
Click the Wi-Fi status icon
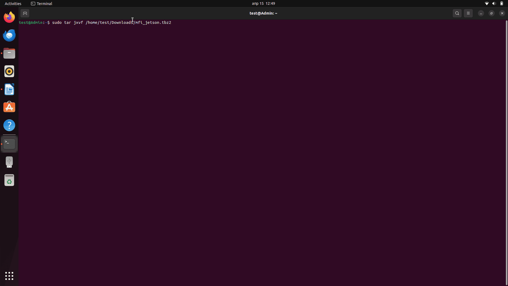pyautogui.click(x=487, y=3)
